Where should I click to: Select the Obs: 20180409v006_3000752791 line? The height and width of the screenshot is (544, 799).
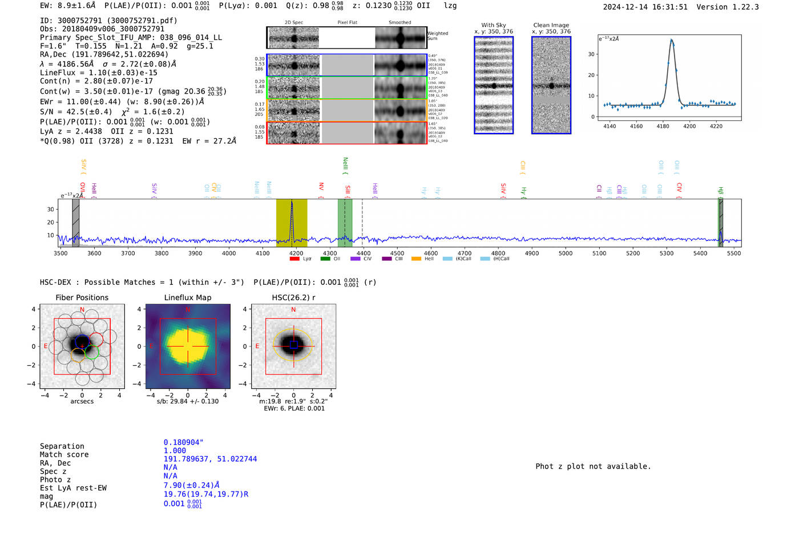point(102,29)
